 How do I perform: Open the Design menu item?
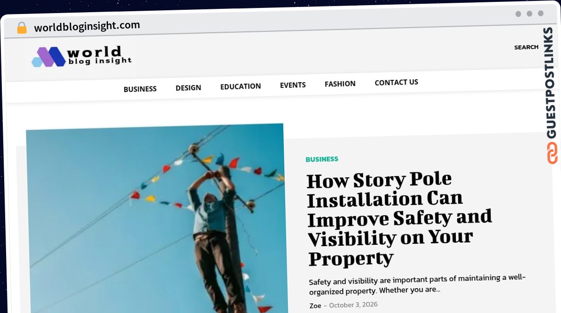pos(188,87)
